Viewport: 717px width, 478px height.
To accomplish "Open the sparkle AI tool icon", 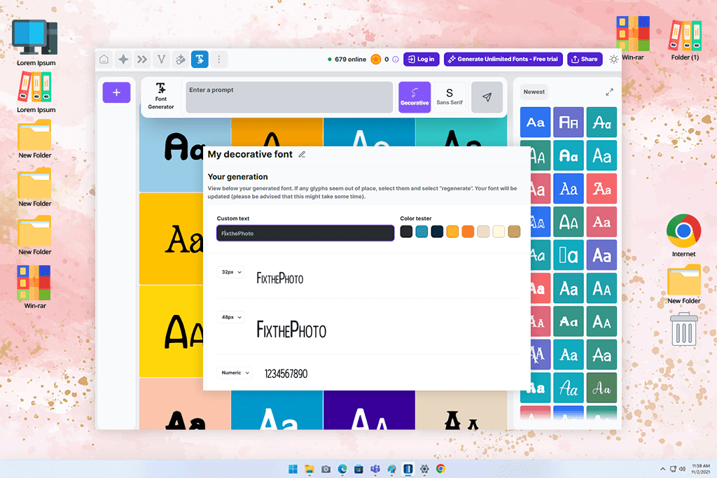I will (123, 59).
